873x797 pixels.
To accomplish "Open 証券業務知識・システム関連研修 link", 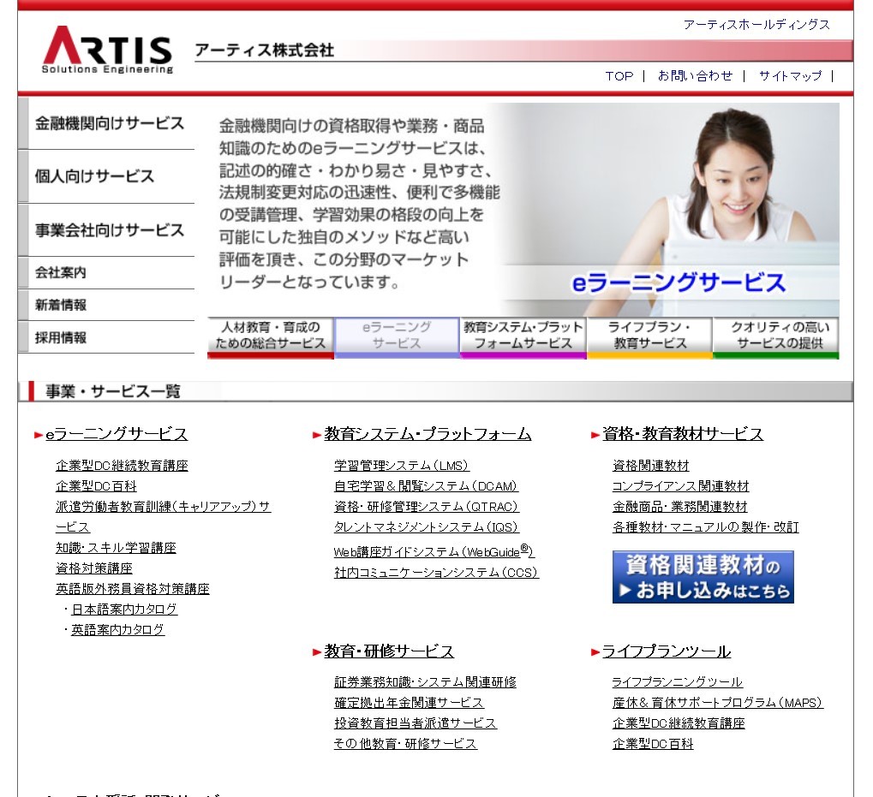I will click(426, 682).
